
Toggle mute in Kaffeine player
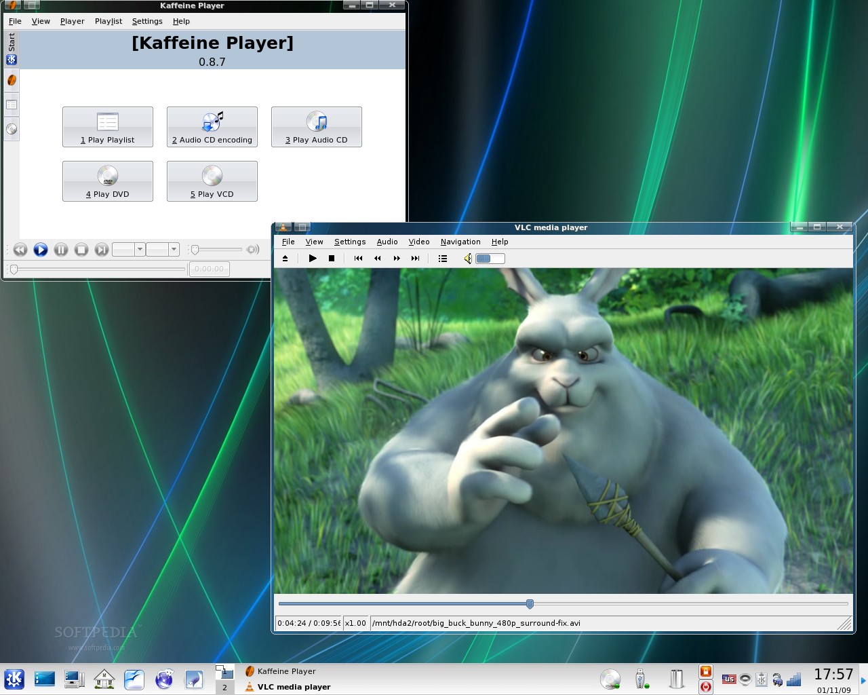(253, 250)
